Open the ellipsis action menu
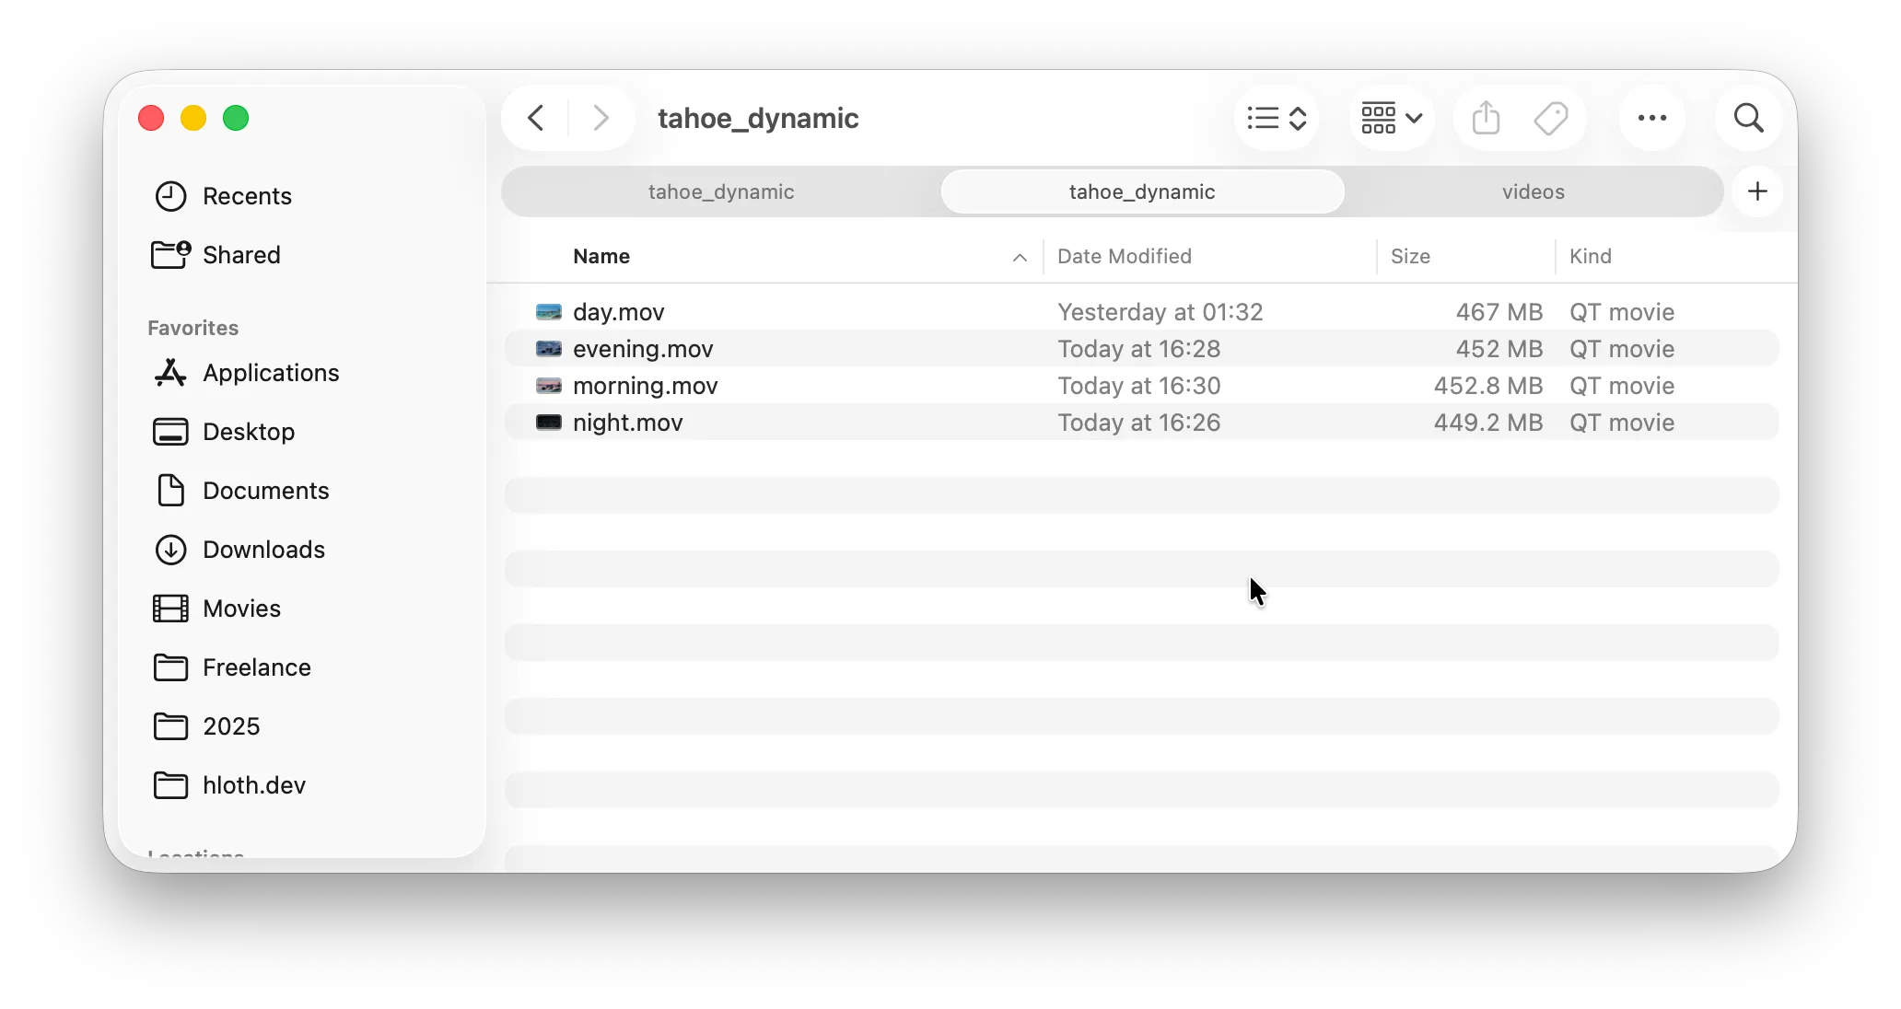 pos(1652,118)
